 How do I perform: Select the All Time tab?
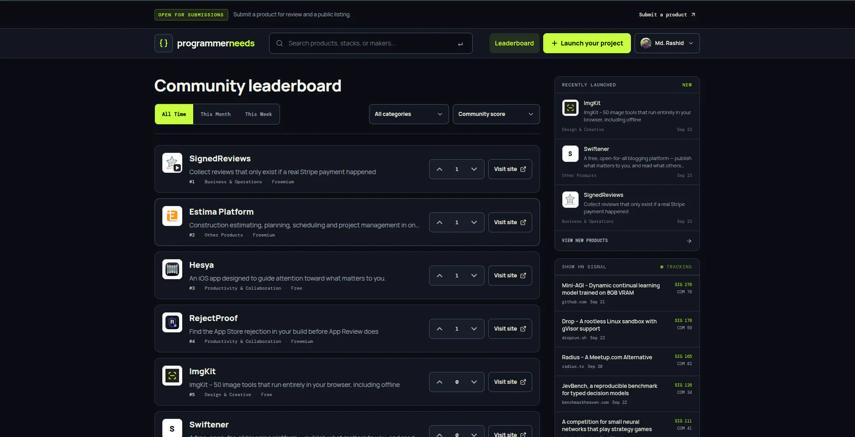pyautogui.click(x=174, y=114)
